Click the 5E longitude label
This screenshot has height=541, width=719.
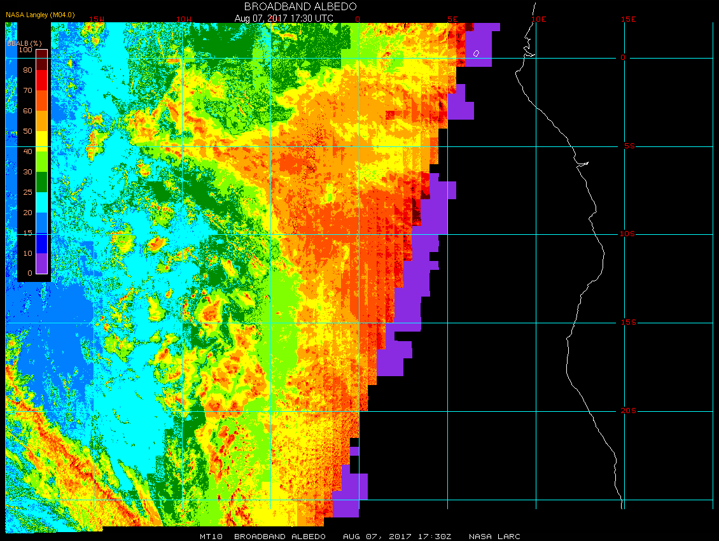[x=452, y=19]
